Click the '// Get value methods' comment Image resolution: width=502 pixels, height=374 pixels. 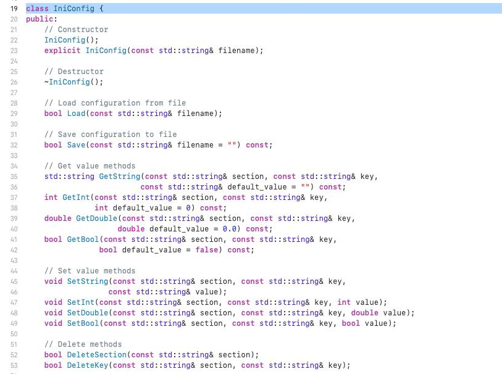[90, 166]
